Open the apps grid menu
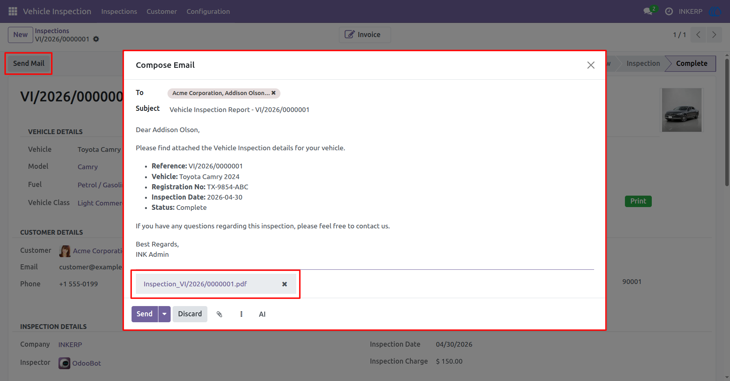The height and width of the screenshot is (381, 730). 13,11
